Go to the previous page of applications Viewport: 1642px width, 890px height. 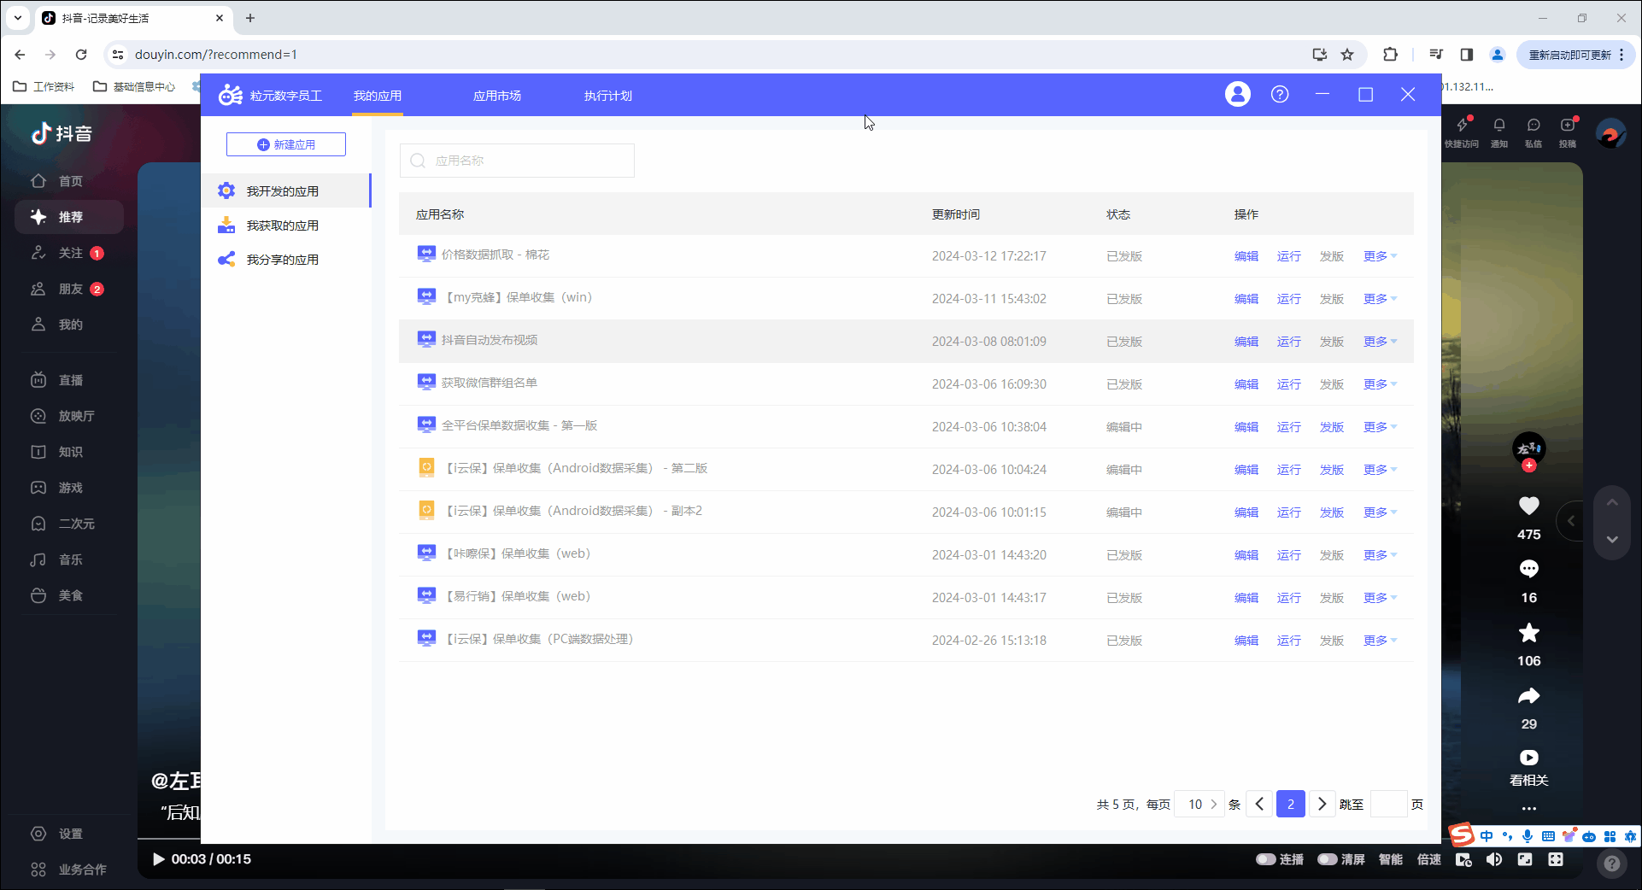pos(1259,804)
